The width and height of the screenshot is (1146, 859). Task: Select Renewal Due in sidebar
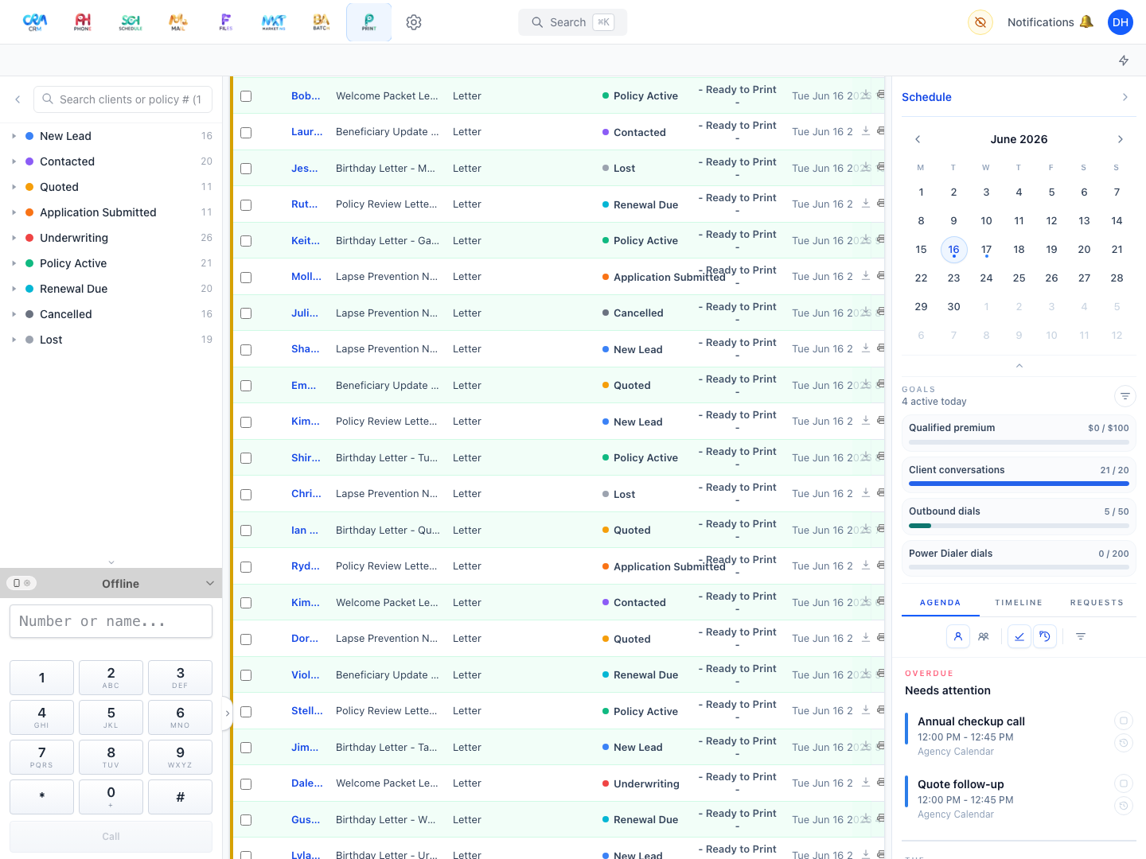pos(111,289)
